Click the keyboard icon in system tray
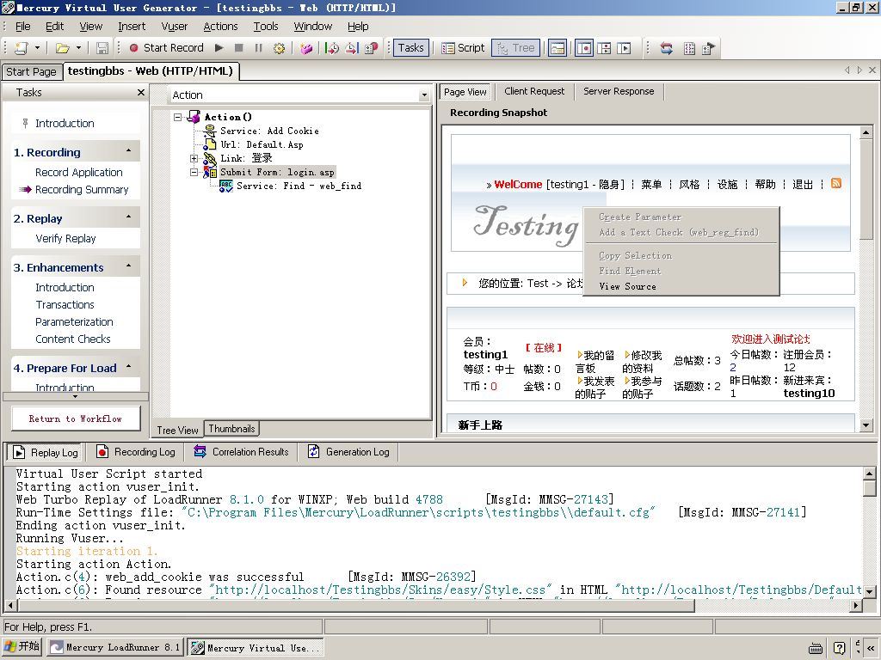This screenshot has width=881, height=660. pos(816,648)
